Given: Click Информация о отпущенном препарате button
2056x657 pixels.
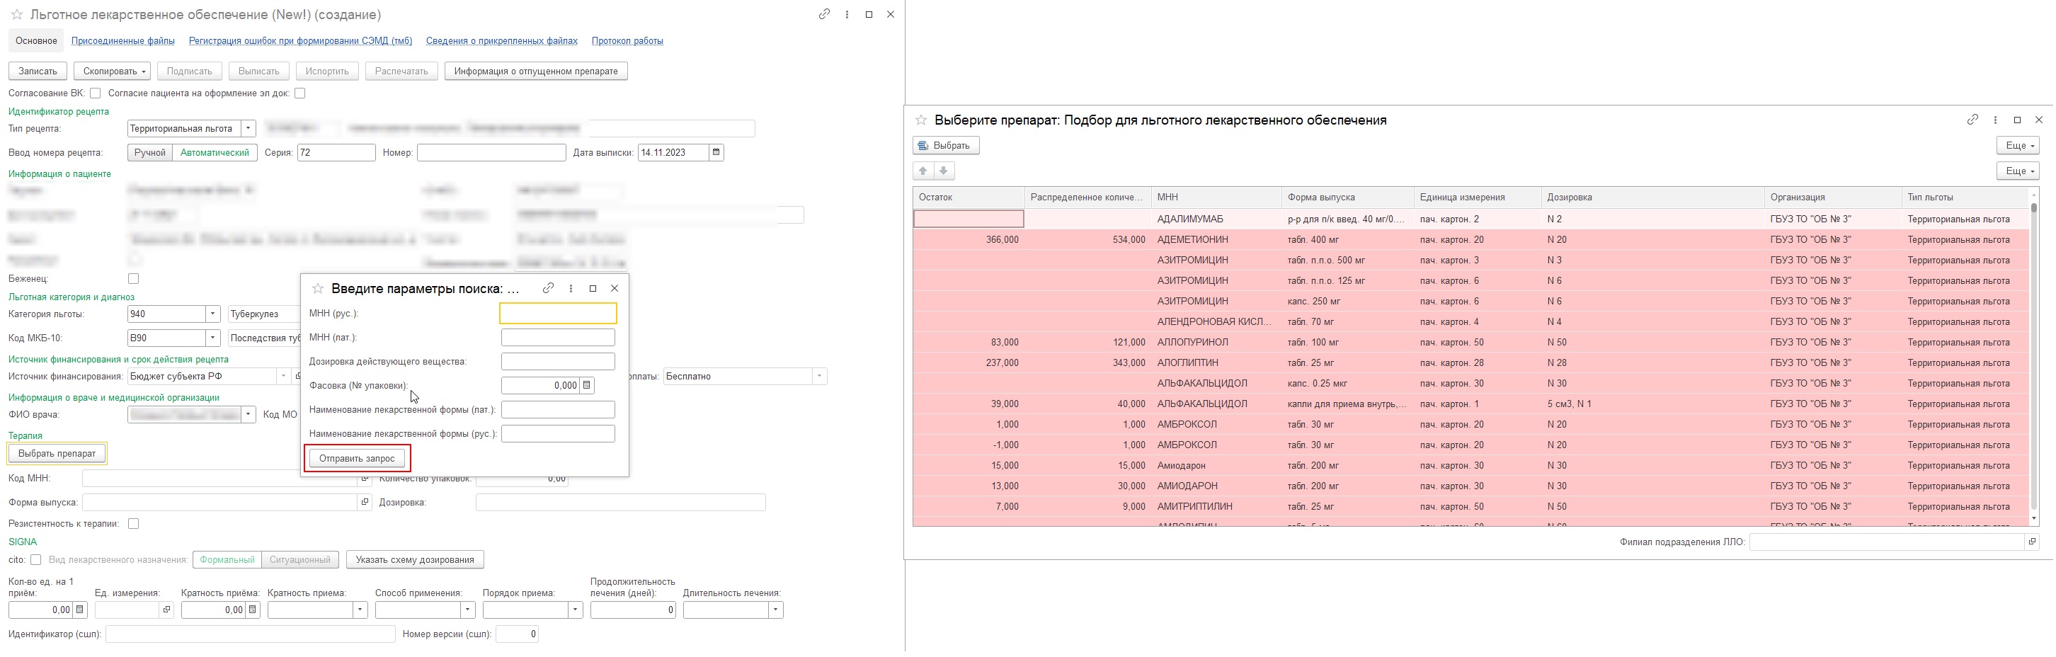Looking at the screenshot, I should [535, 71].
